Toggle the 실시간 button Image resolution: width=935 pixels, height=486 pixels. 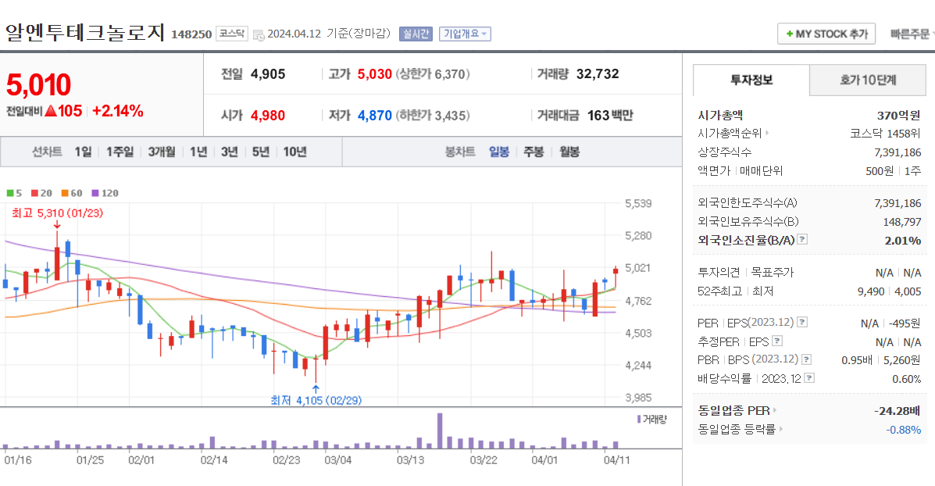click(416, 34)
